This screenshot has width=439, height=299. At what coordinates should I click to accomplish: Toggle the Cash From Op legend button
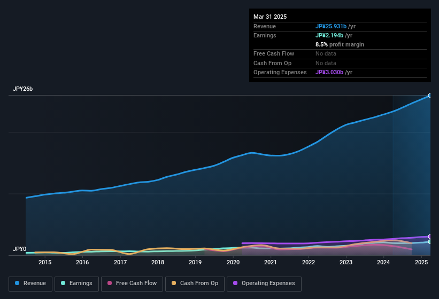click(195, 284)
